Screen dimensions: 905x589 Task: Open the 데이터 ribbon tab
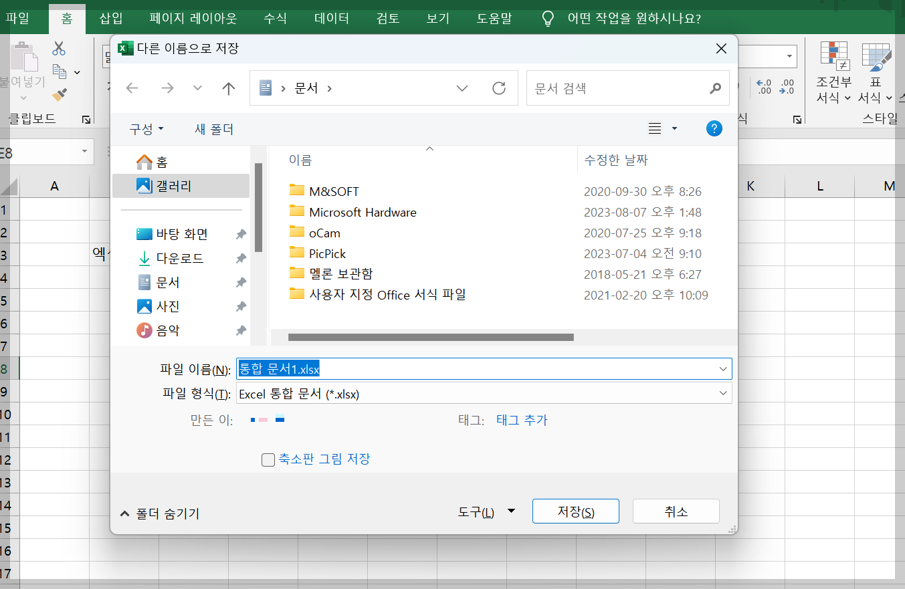tap(330, 18)
